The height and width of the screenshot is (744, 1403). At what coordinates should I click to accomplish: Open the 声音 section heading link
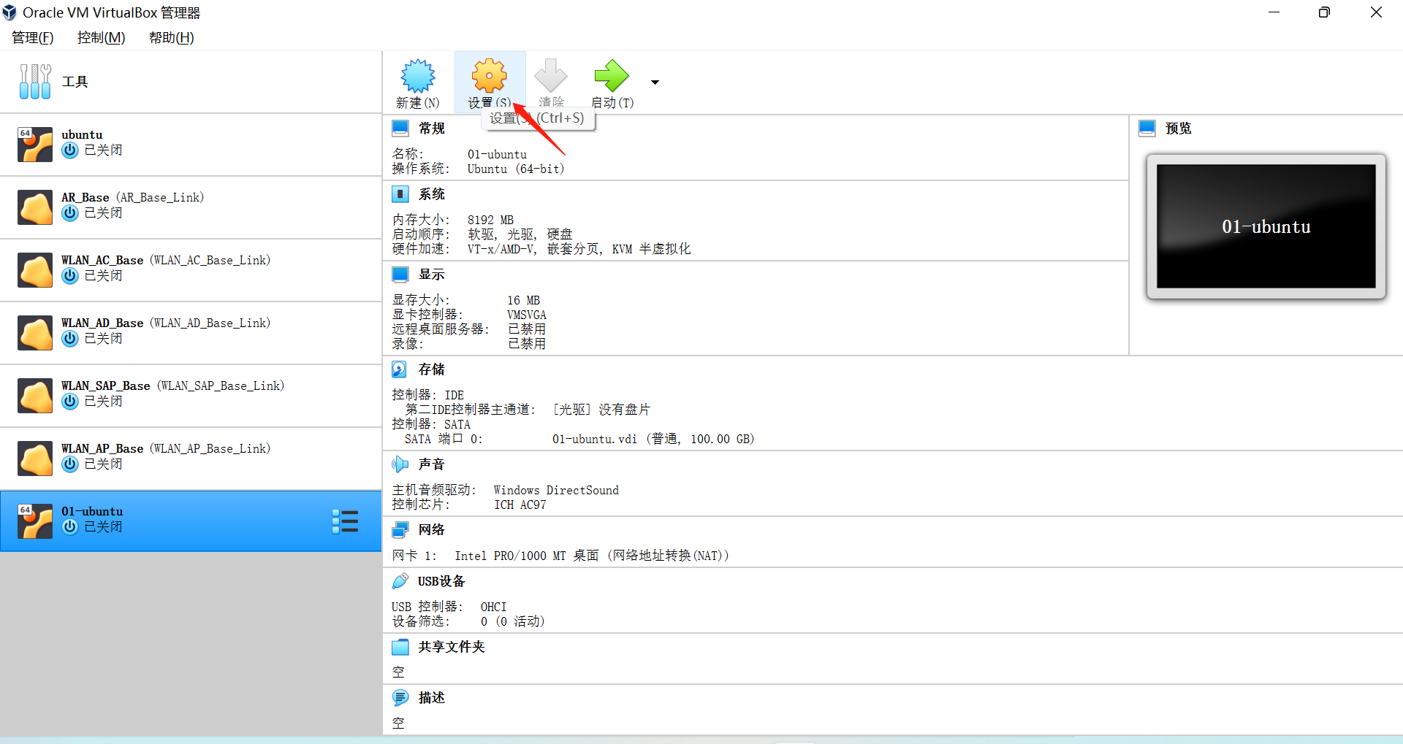[x=432, y=464]
